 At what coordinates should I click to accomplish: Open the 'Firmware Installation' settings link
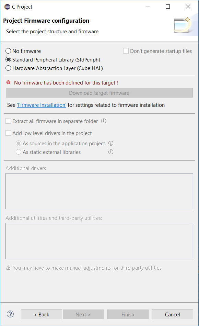(x=42, y=105)
